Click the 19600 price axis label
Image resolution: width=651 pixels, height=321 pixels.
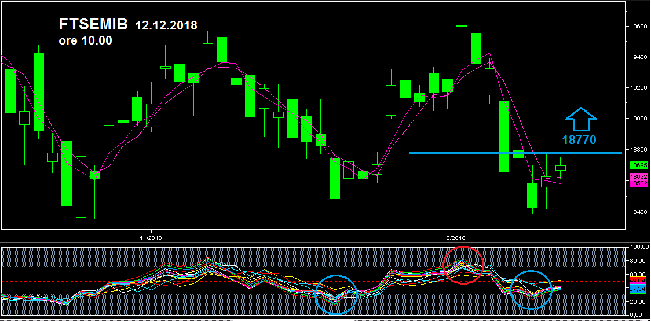pos(638,26)
